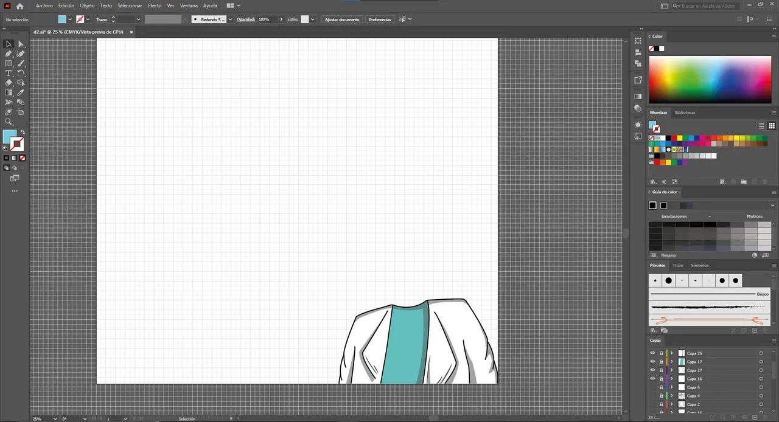Click the Preferencias button
The width and height of the screenshot is (779, 422).
pyautogui.click(x=380, y=19)
